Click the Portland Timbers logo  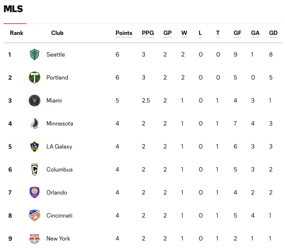tap(35, 78)
